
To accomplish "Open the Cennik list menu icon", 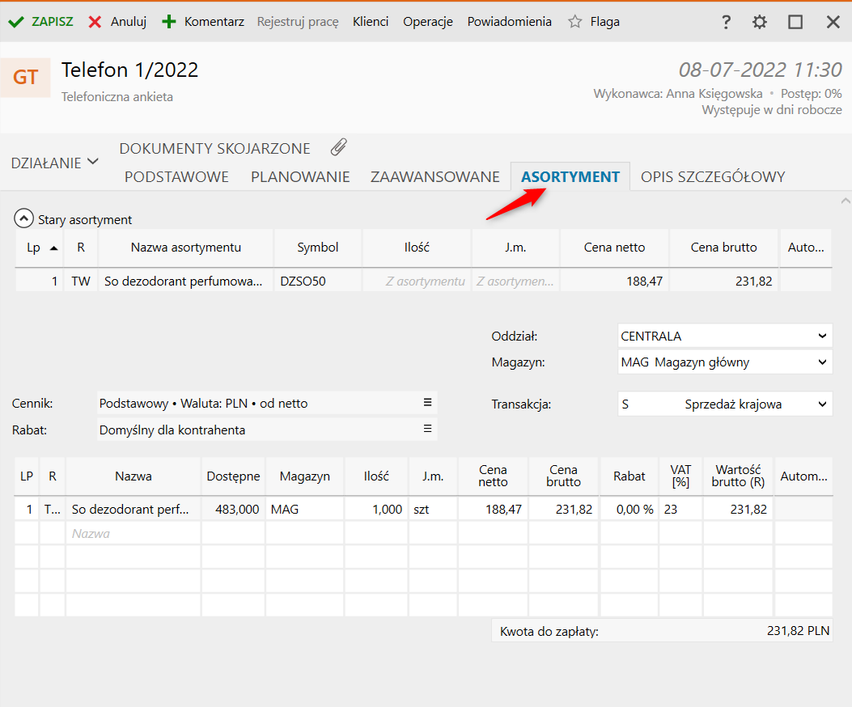I will tap(427, 402).
